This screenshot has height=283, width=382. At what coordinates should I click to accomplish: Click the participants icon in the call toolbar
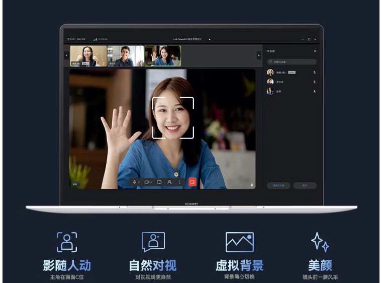point(169,182)
